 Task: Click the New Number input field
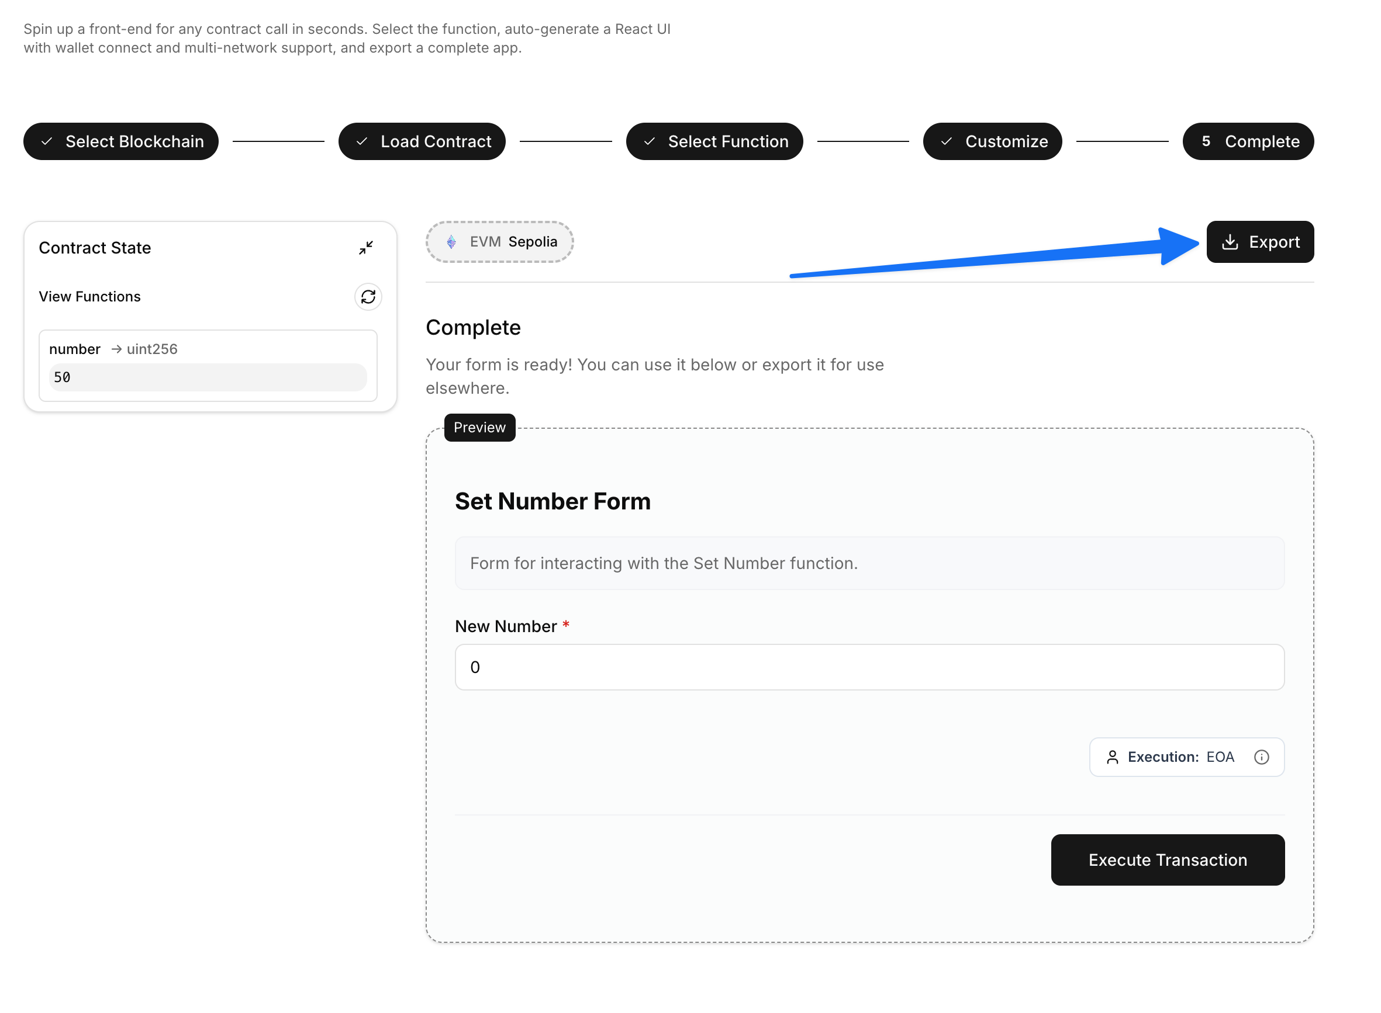coord(868,667)
